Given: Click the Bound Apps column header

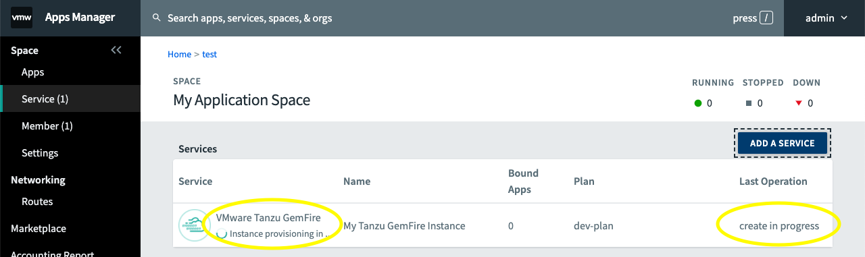Looking at the screenshot, I should 523,181.
